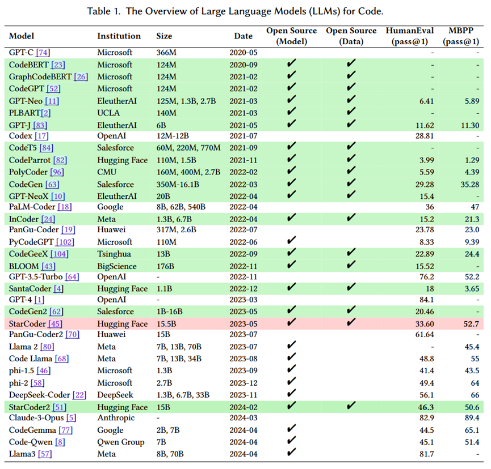Screen dimensions: 491x469
Task: Follow GPT-4 citation [1]
Action: (39, 300)
